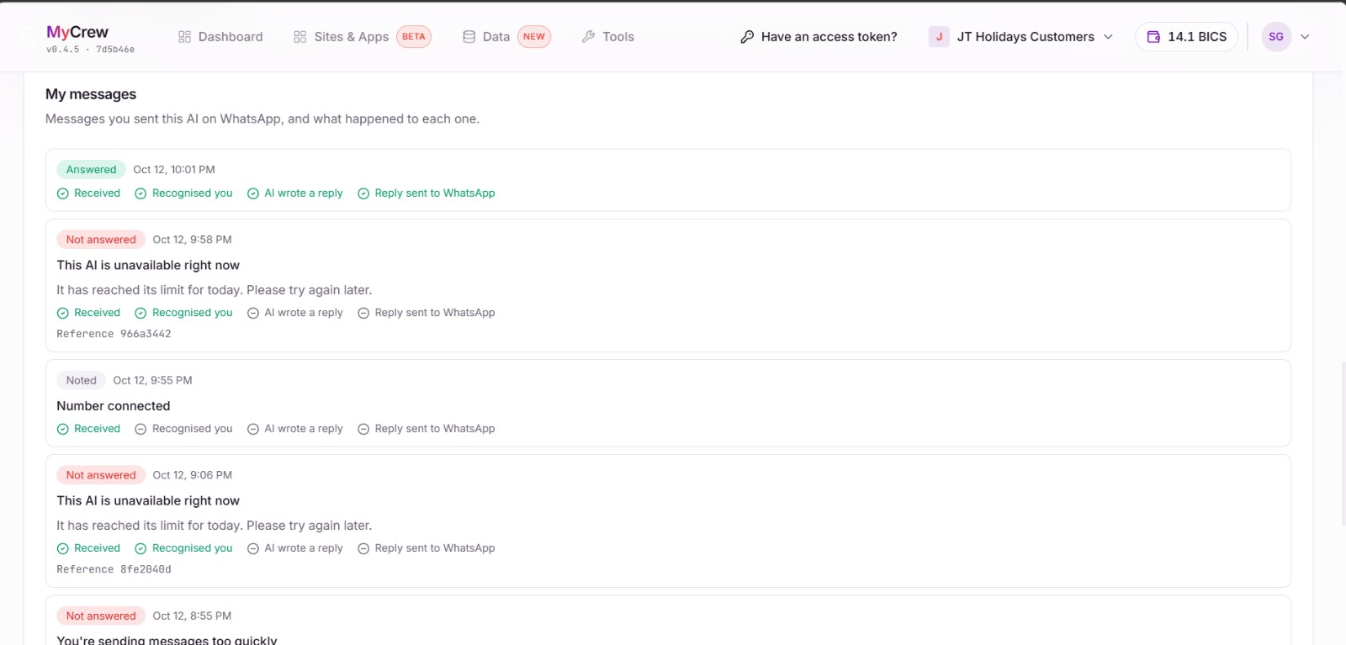Click the MyCrew logo
Image resolution: width=1346 pixels, height=645 pixels.
pos(77,32)
